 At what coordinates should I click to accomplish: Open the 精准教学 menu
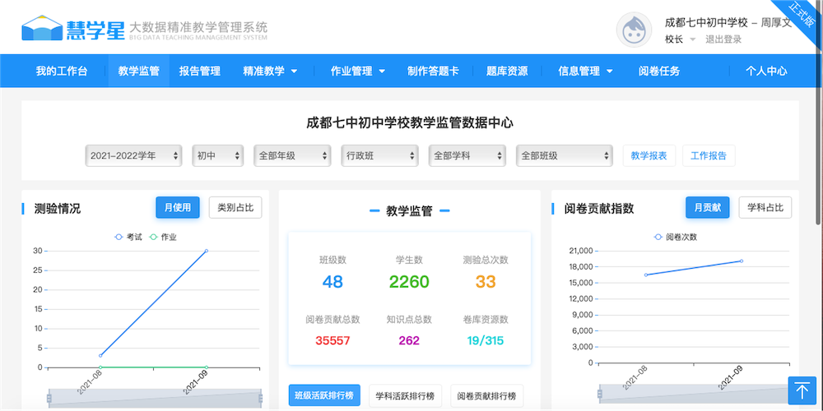(270, 71)
